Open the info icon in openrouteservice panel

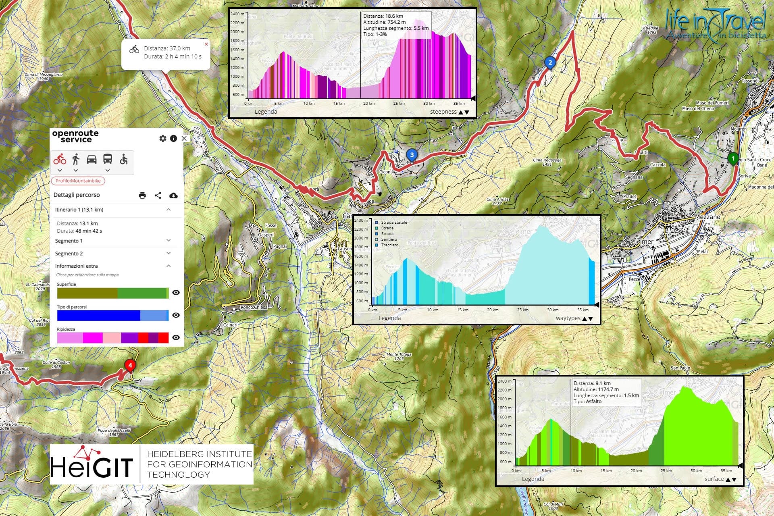(173, 138)
